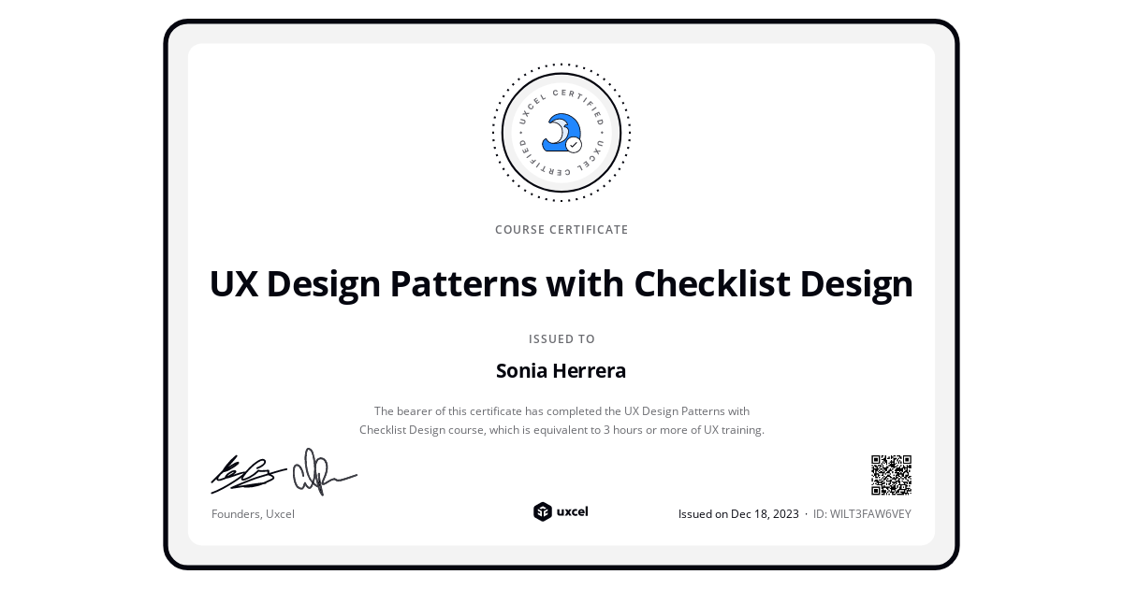Select the certificate description paragraph
Viewport: 1123px width, 589px height.
click(x=561, y=420)
